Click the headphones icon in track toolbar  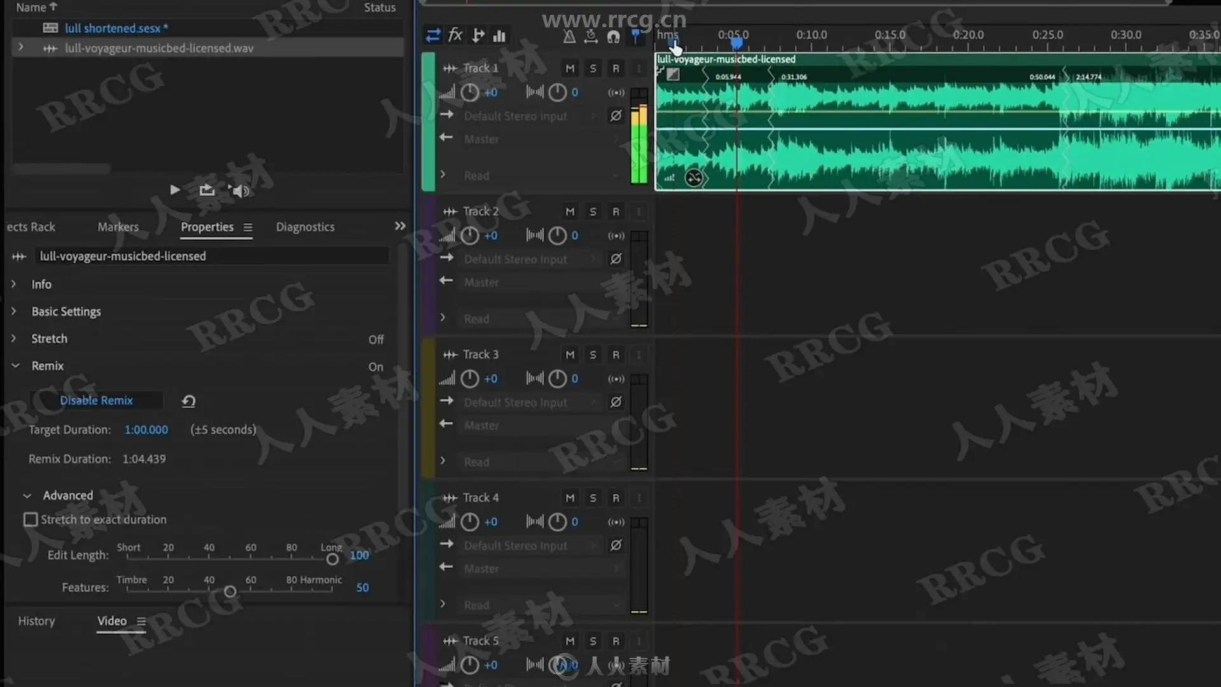tap(613, 36)
